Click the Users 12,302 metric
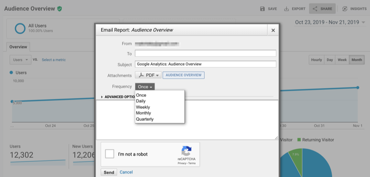Screen dimensions: 370x177 pyautogui.click(x=21, y=155)
